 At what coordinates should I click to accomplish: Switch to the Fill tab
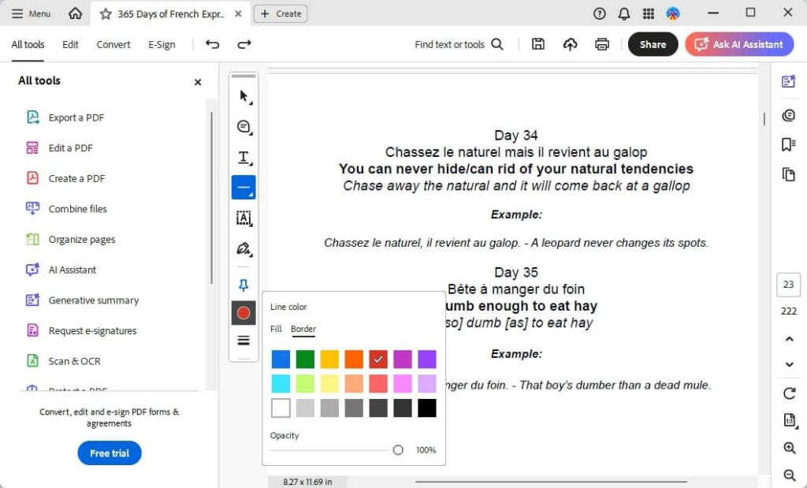277,328
